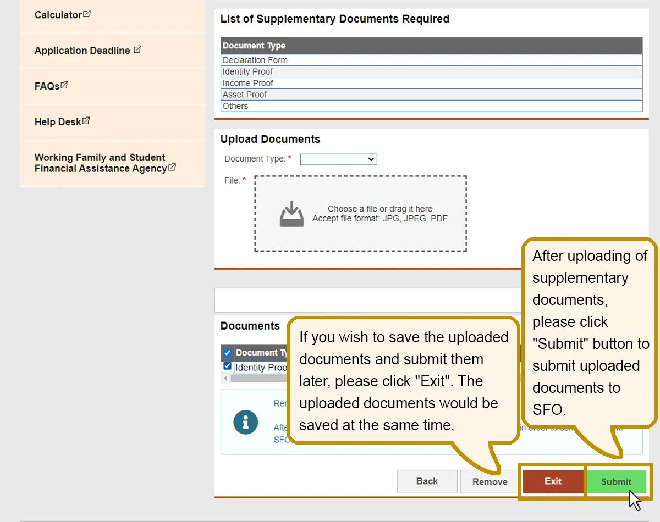
Task: Toggle the select-all checkbox in Documents header
Action: click(227, 353)
